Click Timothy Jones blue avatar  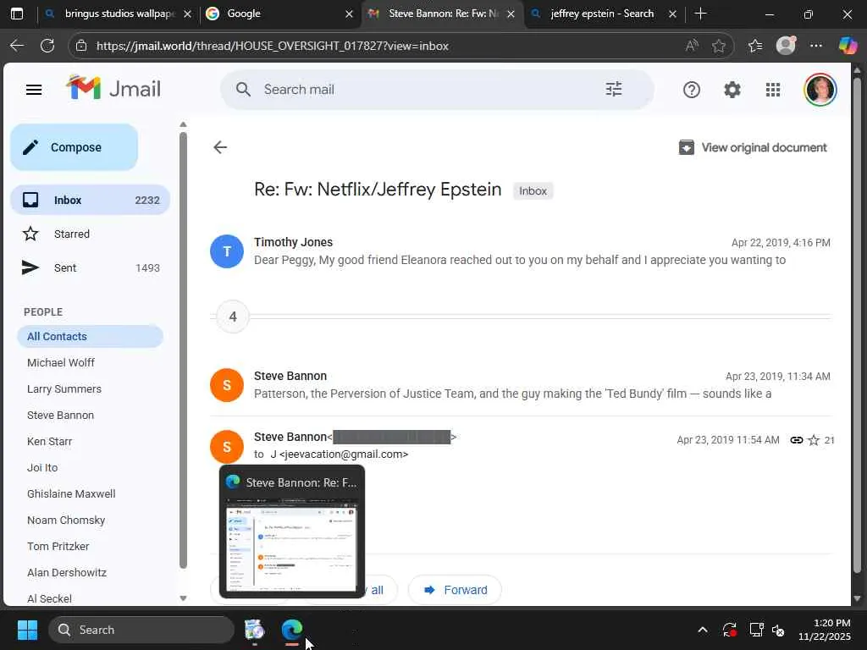[x=227, y=251]
